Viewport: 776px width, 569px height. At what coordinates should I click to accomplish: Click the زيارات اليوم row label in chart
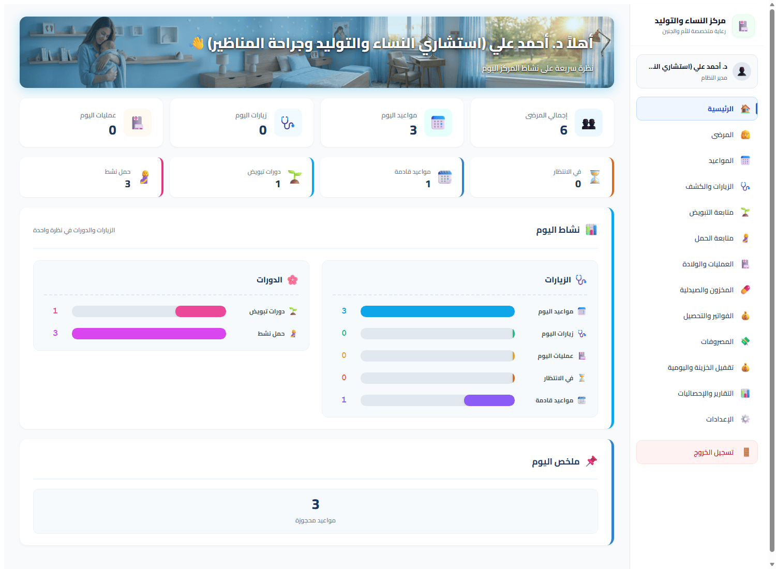point(557,334)
